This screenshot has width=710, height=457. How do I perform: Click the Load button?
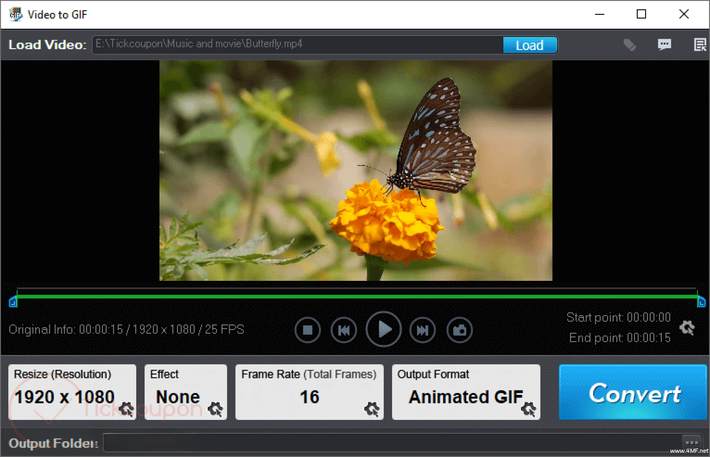click(529, 45)
